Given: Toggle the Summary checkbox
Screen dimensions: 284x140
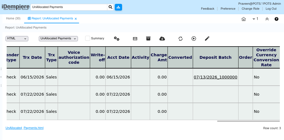Looking at the screenshot, I should 88,38.
